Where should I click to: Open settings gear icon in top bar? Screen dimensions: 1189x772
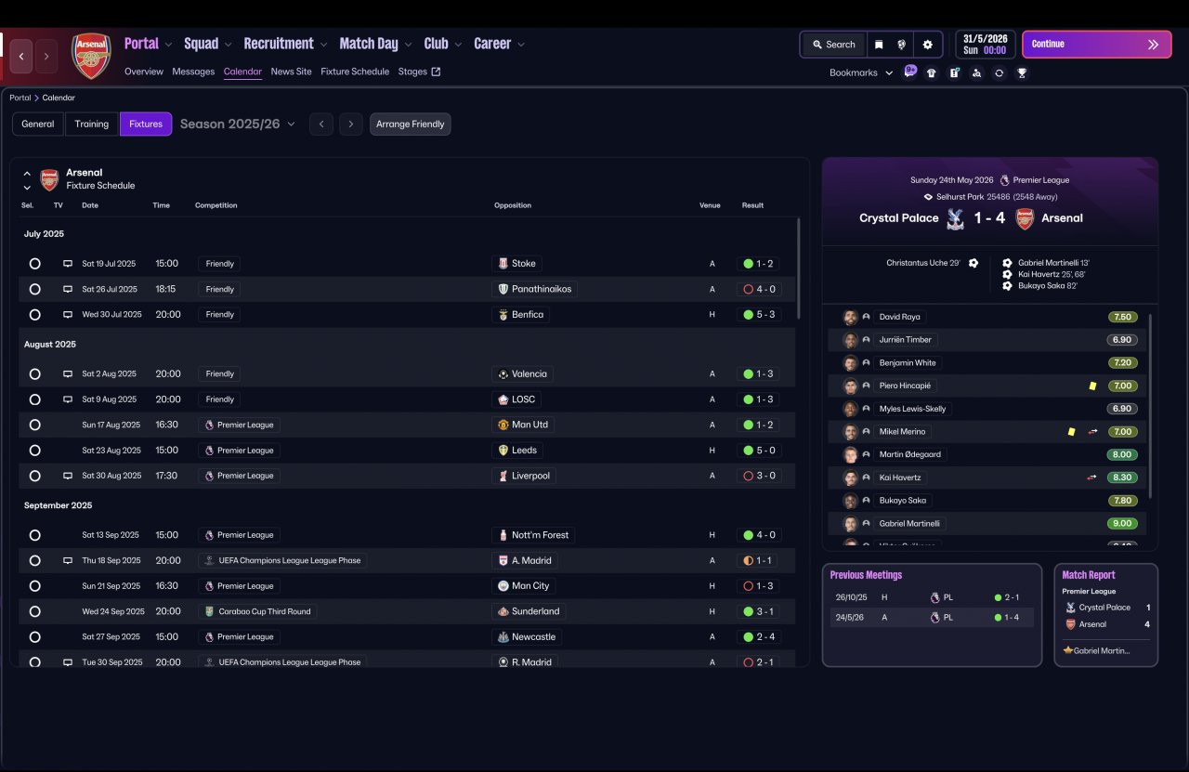click(927, 45)
